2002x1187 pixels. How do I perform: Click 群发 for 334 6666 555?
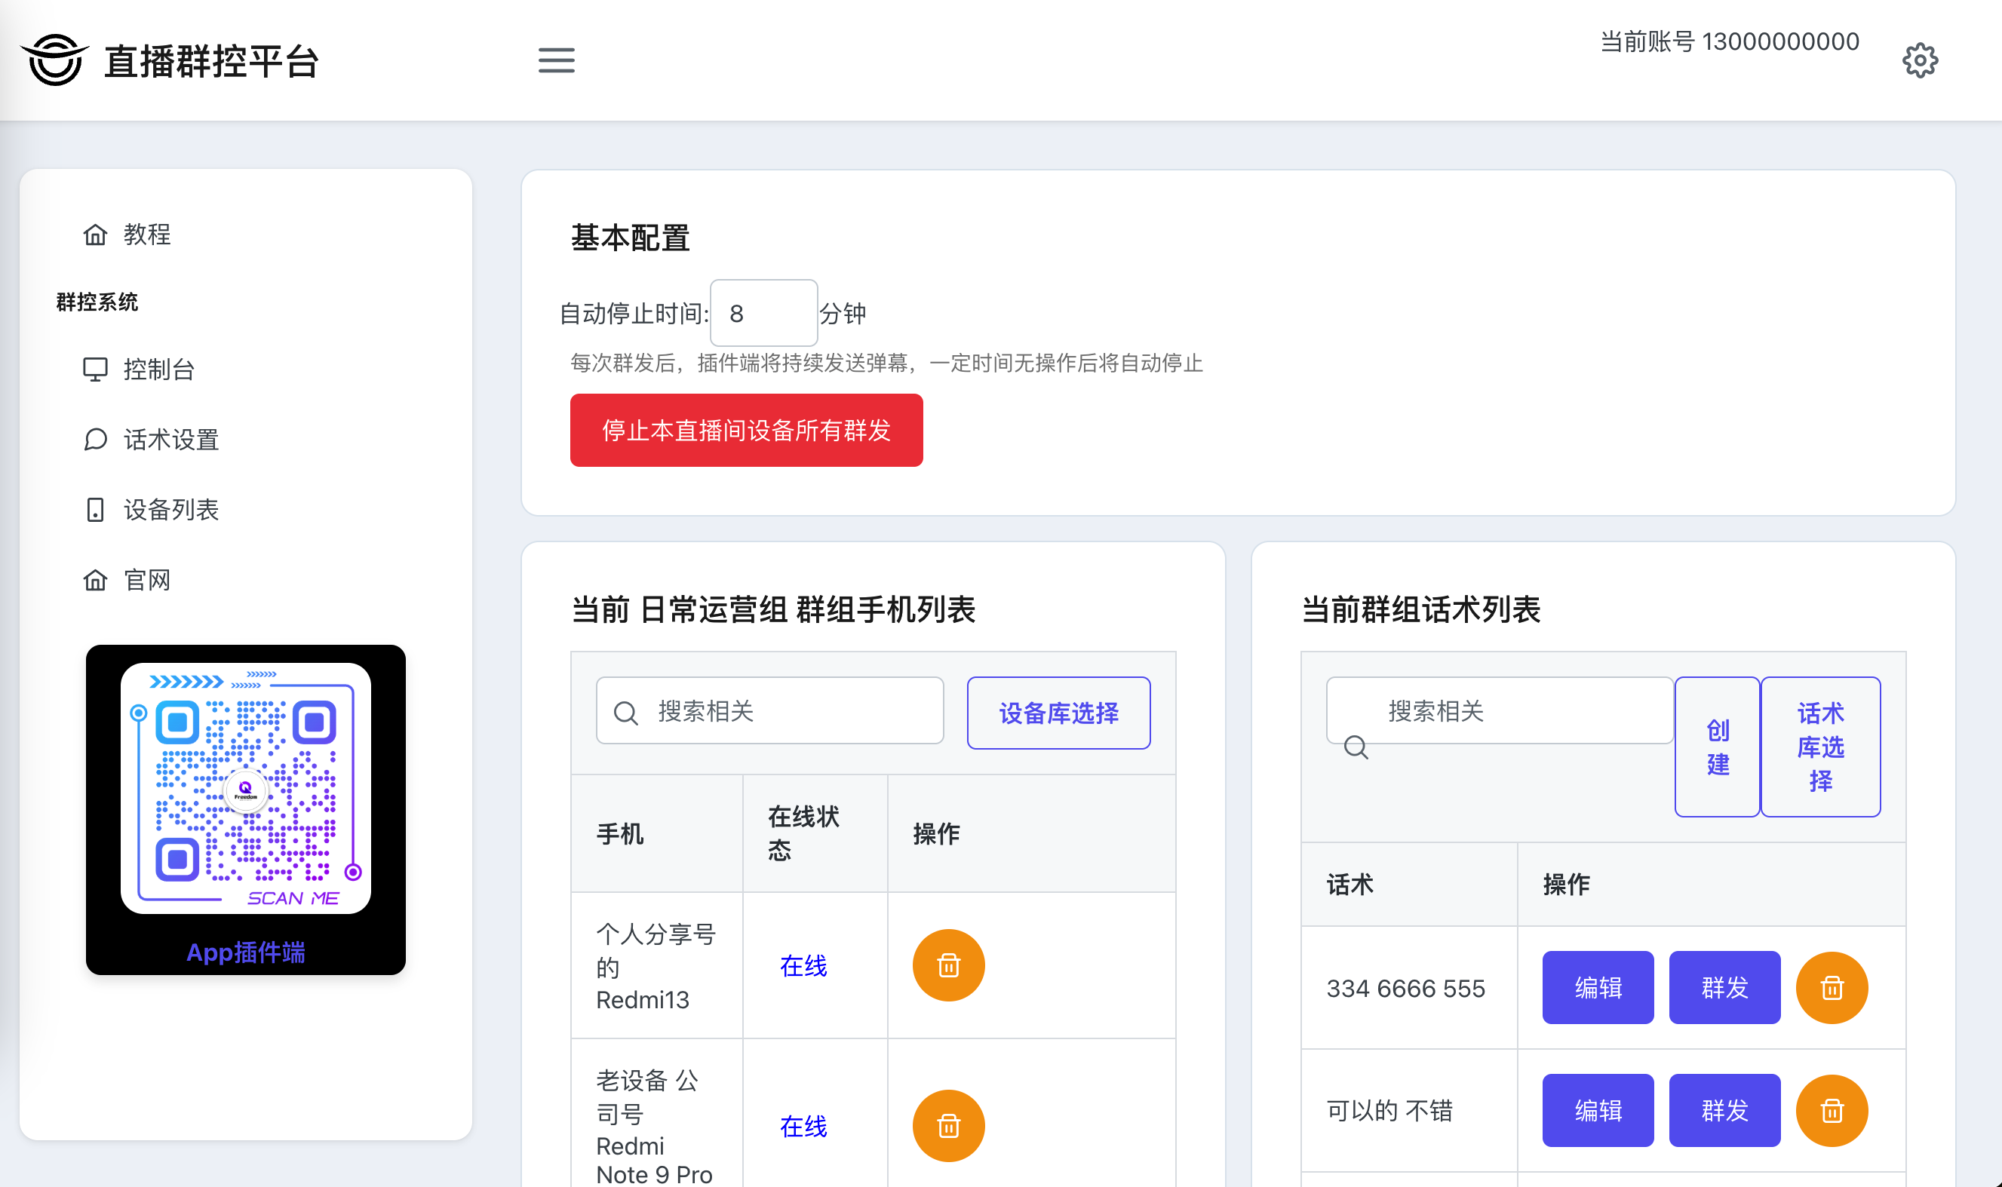[x=1724, y=988]
